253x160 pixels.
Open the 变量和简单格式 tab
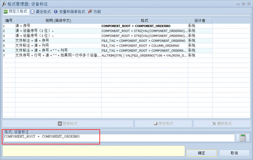pyautogui.click(x=70, y=11)
